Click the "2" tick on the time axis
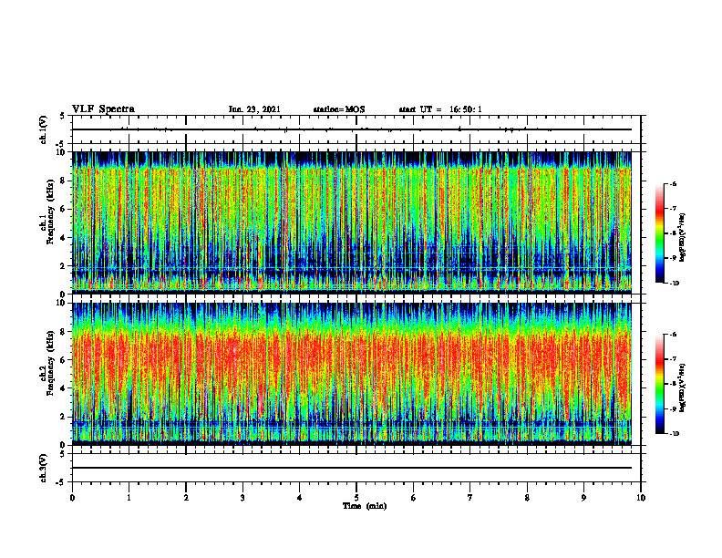The height and width of the screenshot is (558, 722). (186, 498)
